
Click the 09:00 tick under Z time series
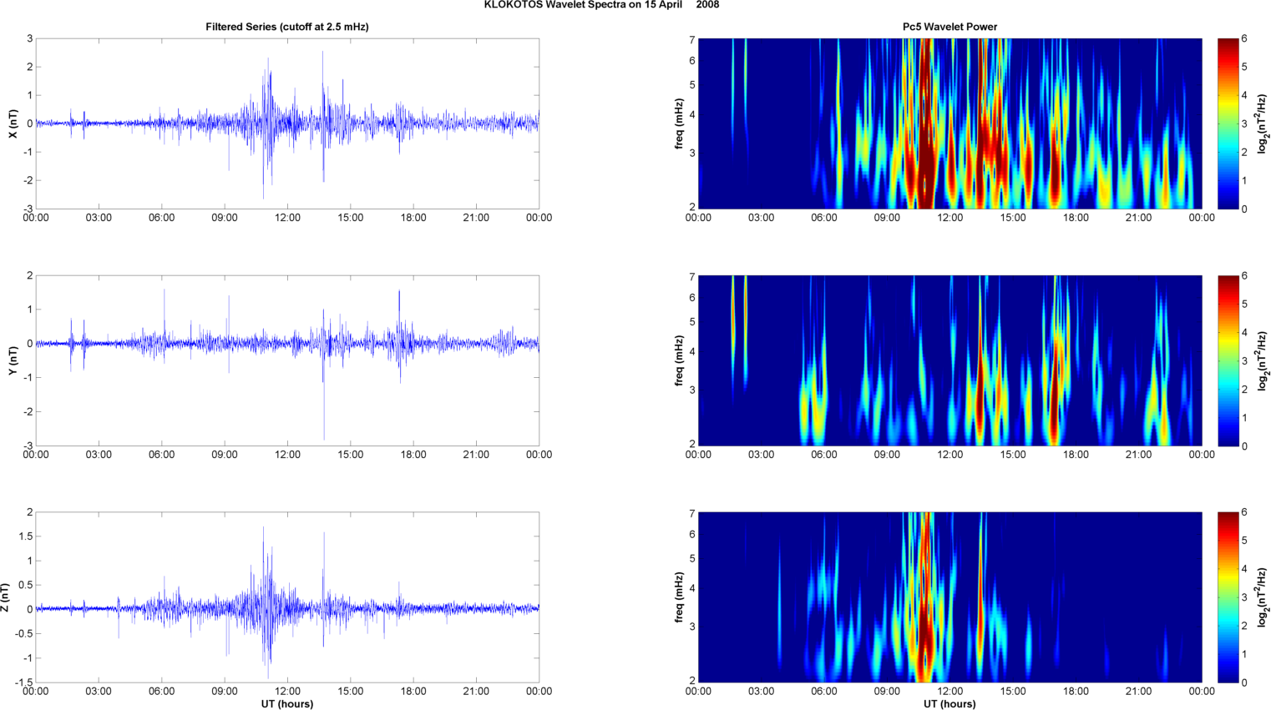point(225,691)
